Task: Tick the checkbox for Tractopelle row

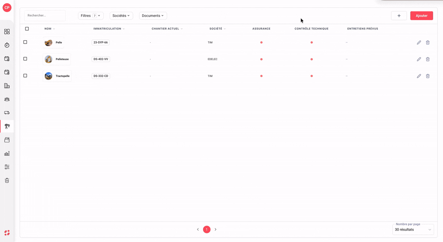Action: click(25, 76)
